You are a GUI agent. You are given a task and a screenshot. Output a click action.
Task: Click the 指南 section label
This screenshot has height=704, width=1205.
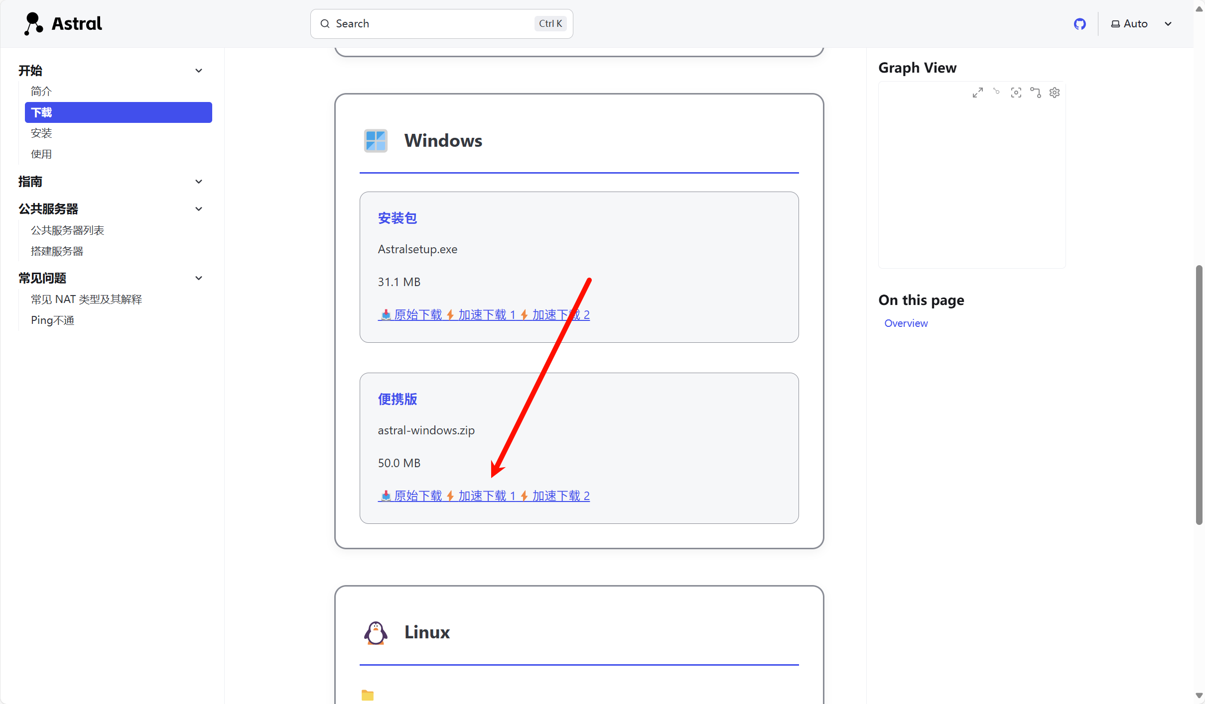click(30, 182)
